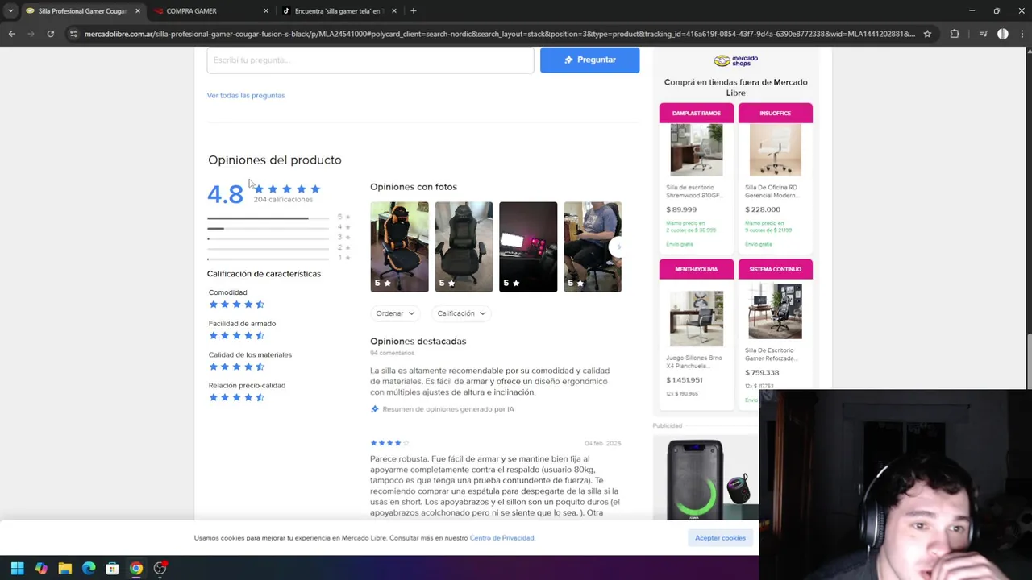Reload the page with the refresh icon
This screenshot has width=1032, height=580.
(50, 34)
